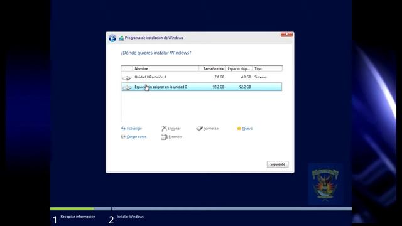This screenshot has width=402, height=226.
Task: Choose the Eliminar link to delete the partition
Action: tap(175, 128)
